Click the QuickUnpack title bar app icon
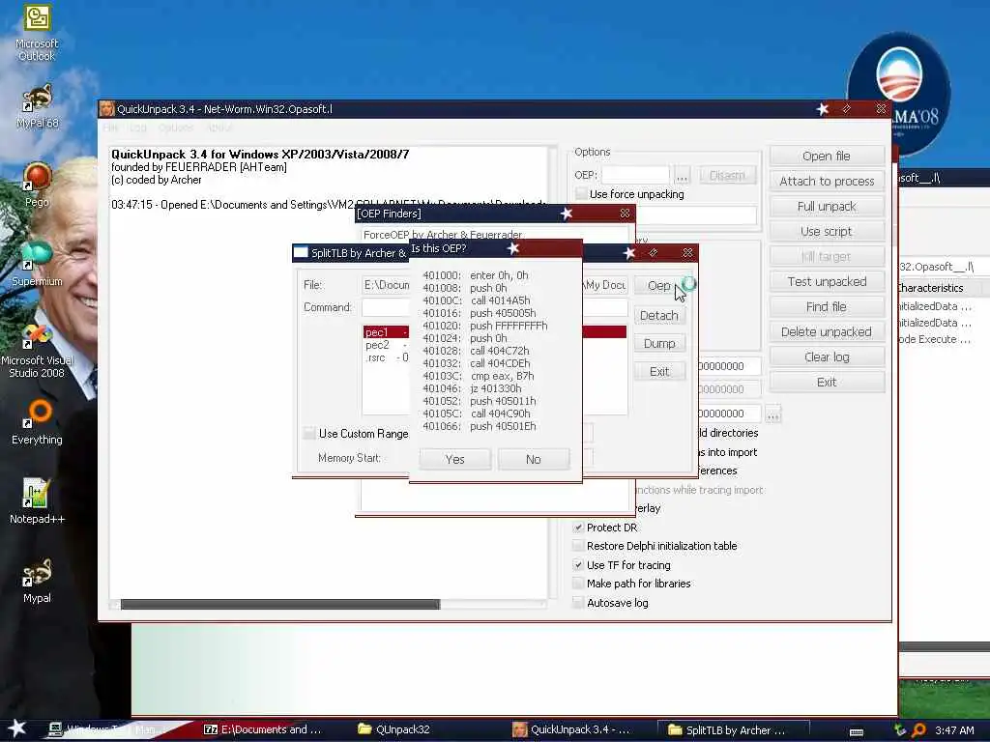Image resolution: width=990 pixels, height=742 pixels. (x=106, y=109)
